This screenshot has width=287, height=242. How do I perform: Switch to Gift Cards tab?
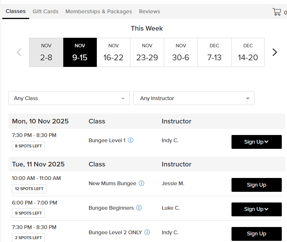click(45, 12)
